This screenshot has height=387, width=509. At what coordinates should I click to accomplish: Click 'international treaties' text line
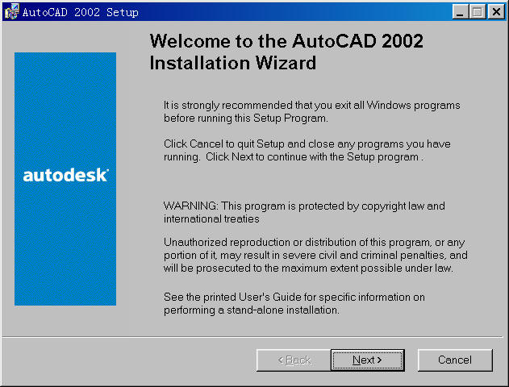coord(211,219)
